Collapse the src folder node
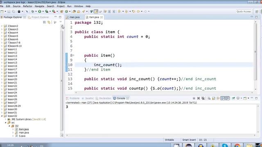Image resolution: width=262 pixels, height=147 pixels. [5, 122]
